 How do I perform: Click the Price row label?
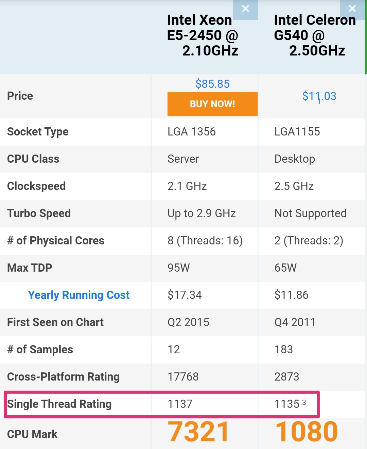pos(20,96)
